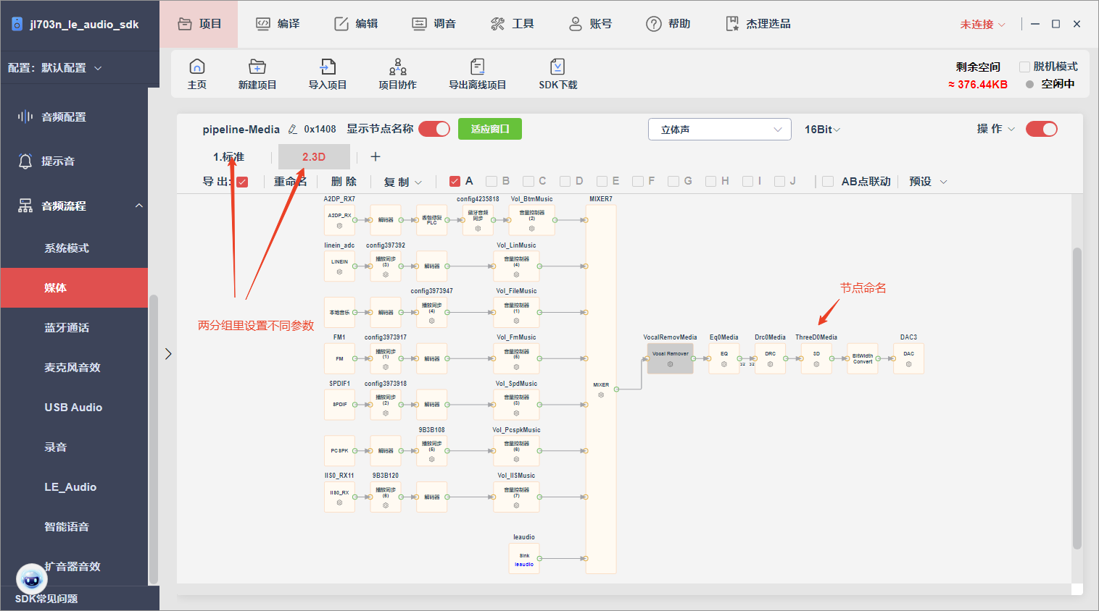Expand the collapsed side panel arrow
The width and height of the screenshot is (1099, 611).
(168, 354)
